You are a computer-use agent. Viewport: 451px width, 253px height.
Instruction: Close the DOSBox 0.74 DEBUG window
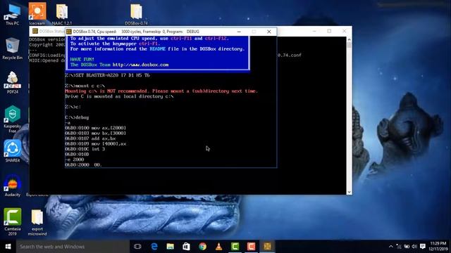269,32
